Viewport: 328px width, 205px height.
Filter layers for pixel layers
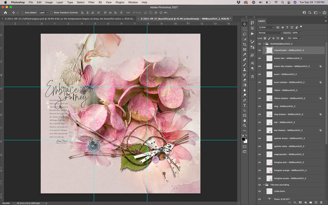pos(278,28)
